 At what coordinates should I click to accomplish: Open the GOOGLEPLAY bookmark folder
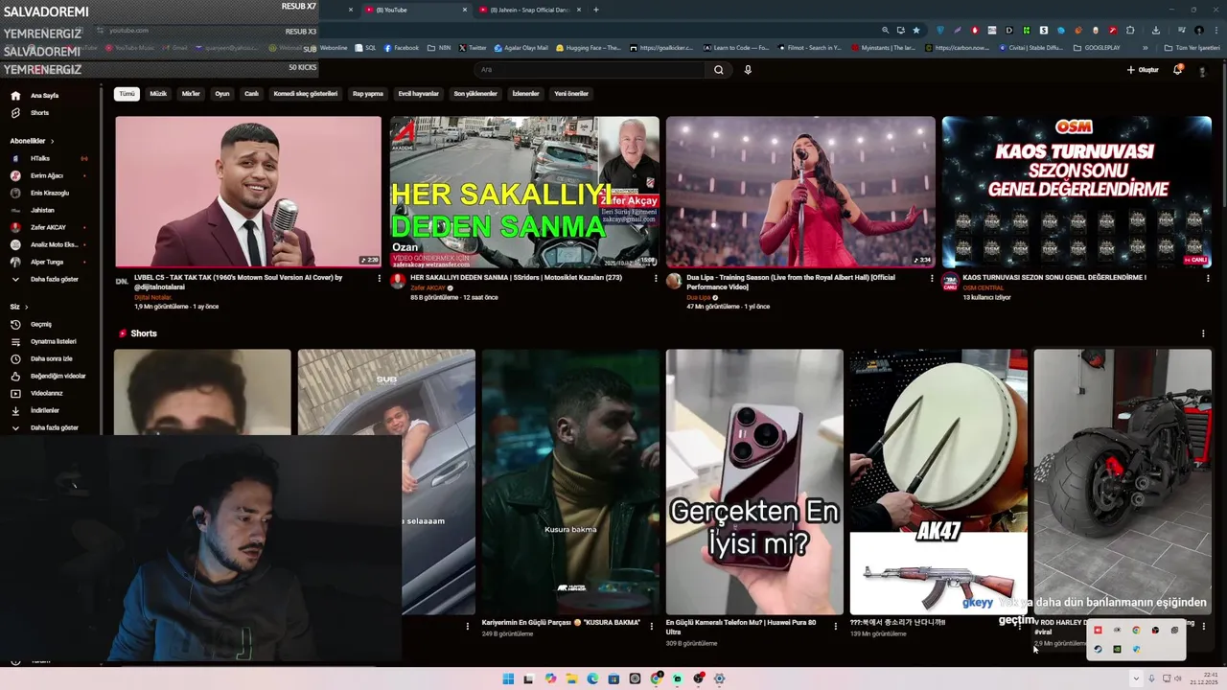(x=1098, y=47)
